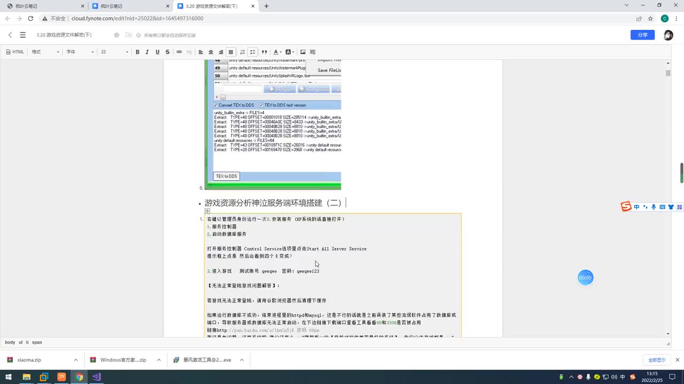The width and height of the screenshot is (684, 384).
Task: Click the 分享 share button
Action: pos(642,35)
